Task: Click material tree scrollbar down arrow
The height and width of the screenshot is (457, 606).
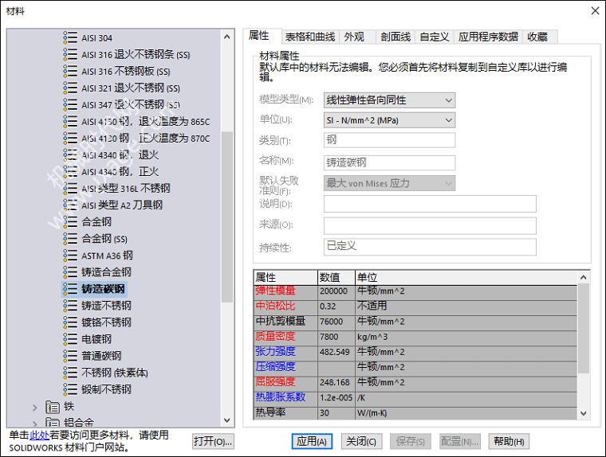Action: click(227, 420)
